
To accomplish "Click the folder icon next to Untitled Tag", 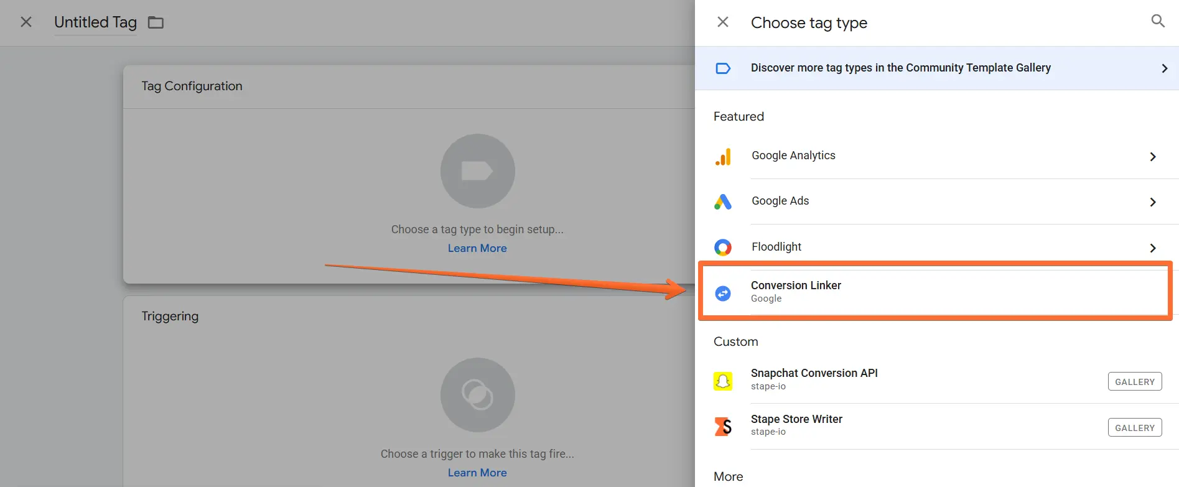I will click(156, 23).
